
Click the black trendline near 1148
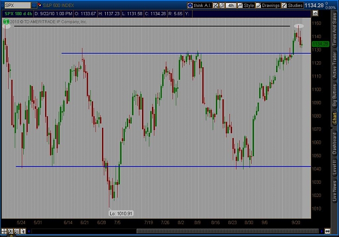[x=152, y=26]
